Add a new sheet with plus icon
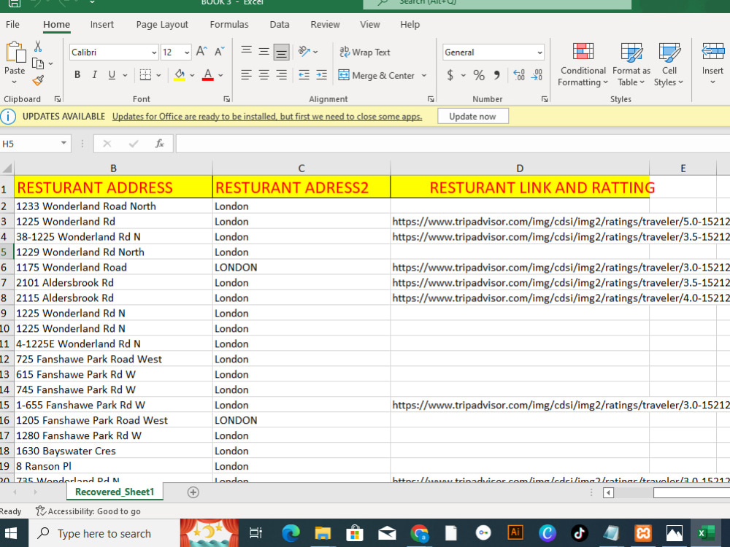This screenshot has height=547, width=730. click(x=193, y=492)
